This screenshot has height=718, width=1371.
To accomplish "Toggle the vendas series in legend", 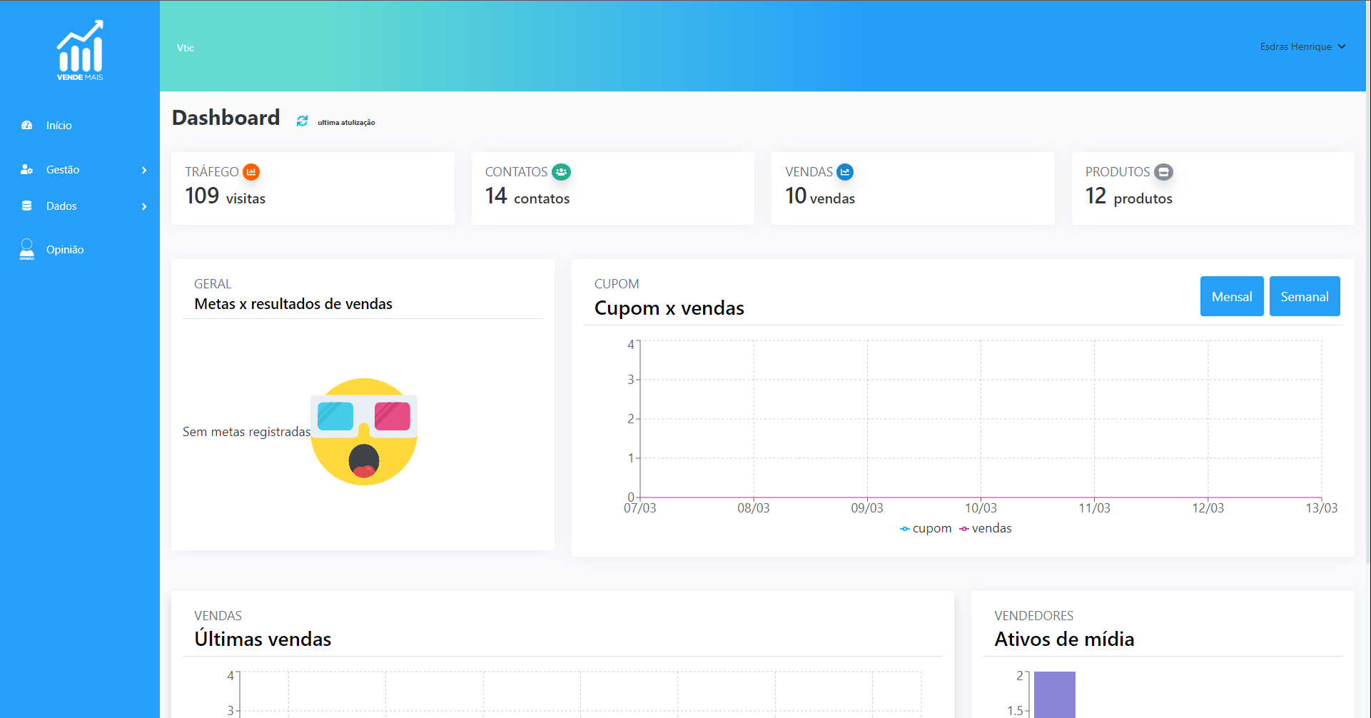I will 986,528.
